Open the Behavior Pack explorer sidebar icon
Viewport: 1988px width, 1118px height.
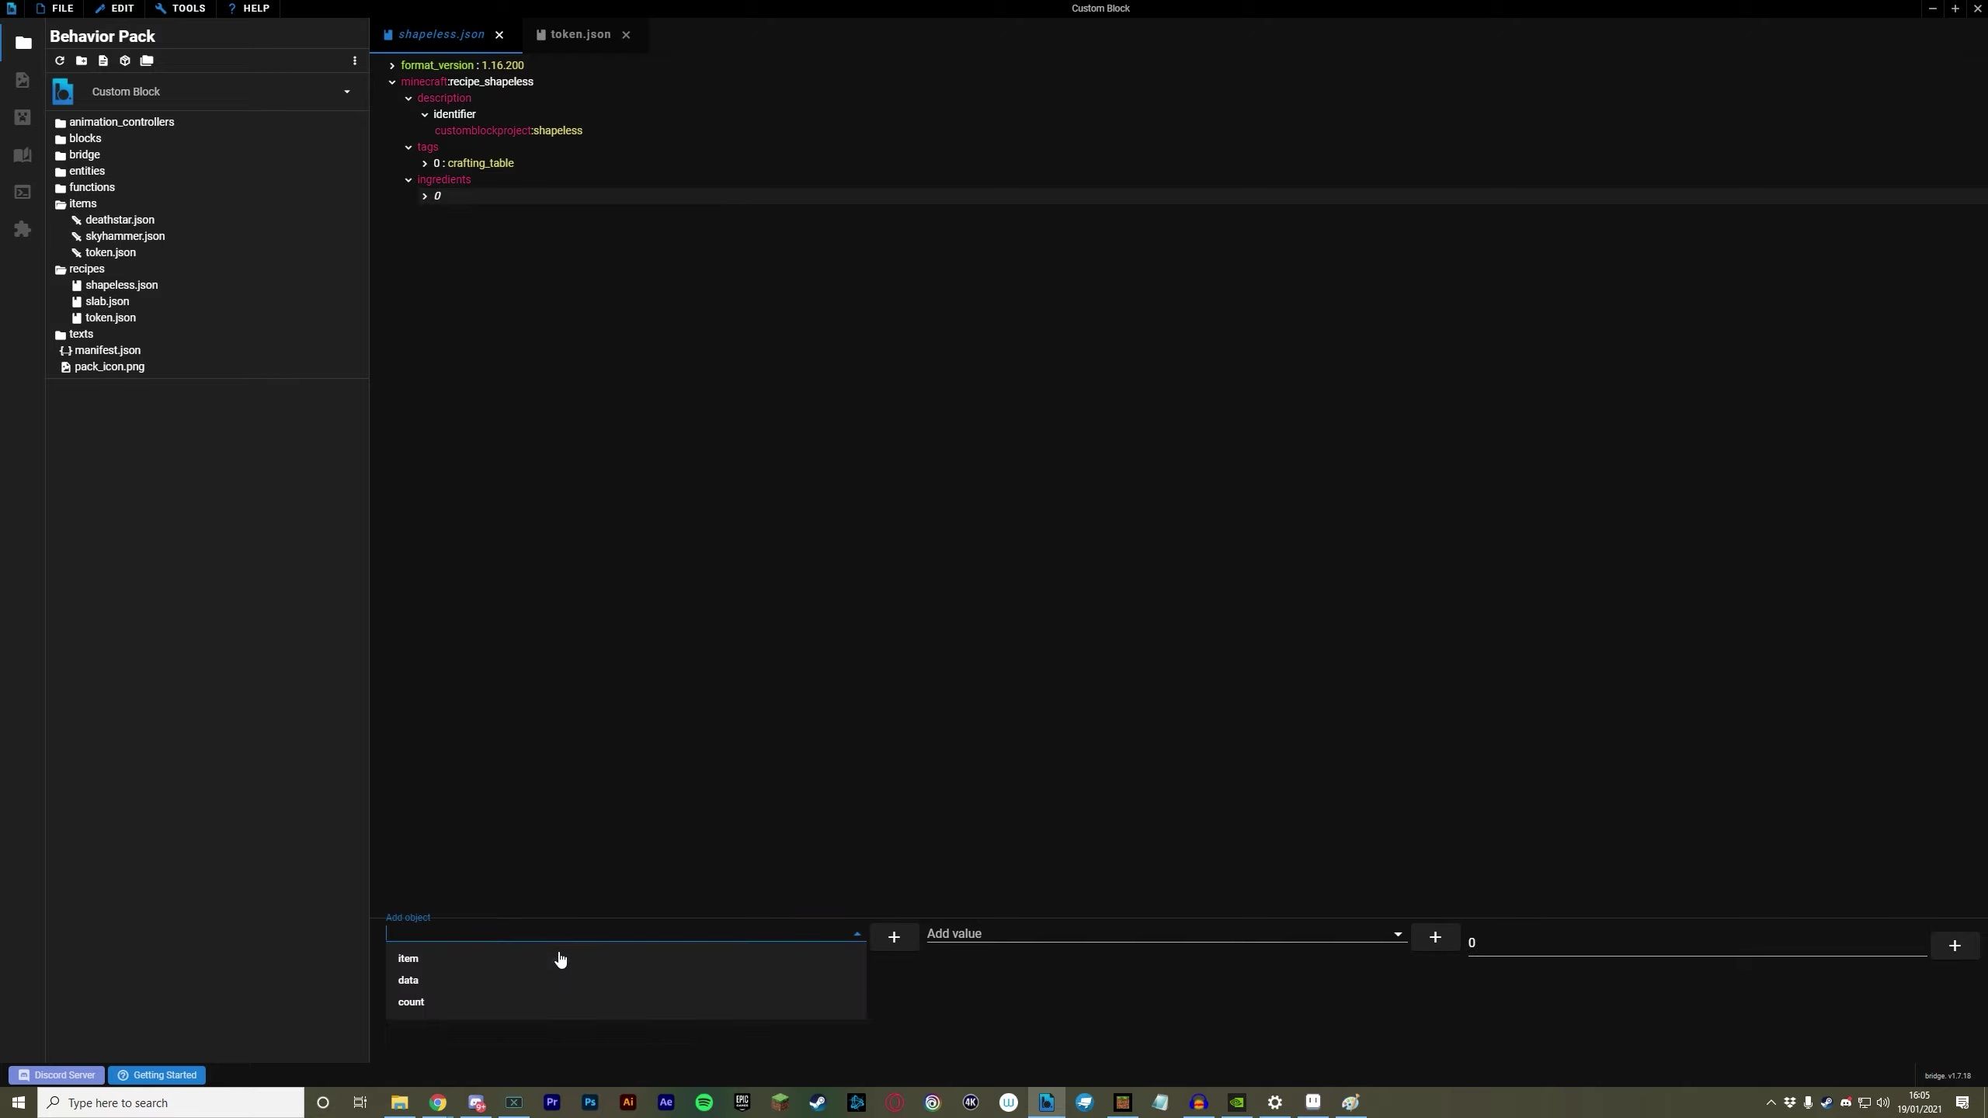click(x=23, y=43)
